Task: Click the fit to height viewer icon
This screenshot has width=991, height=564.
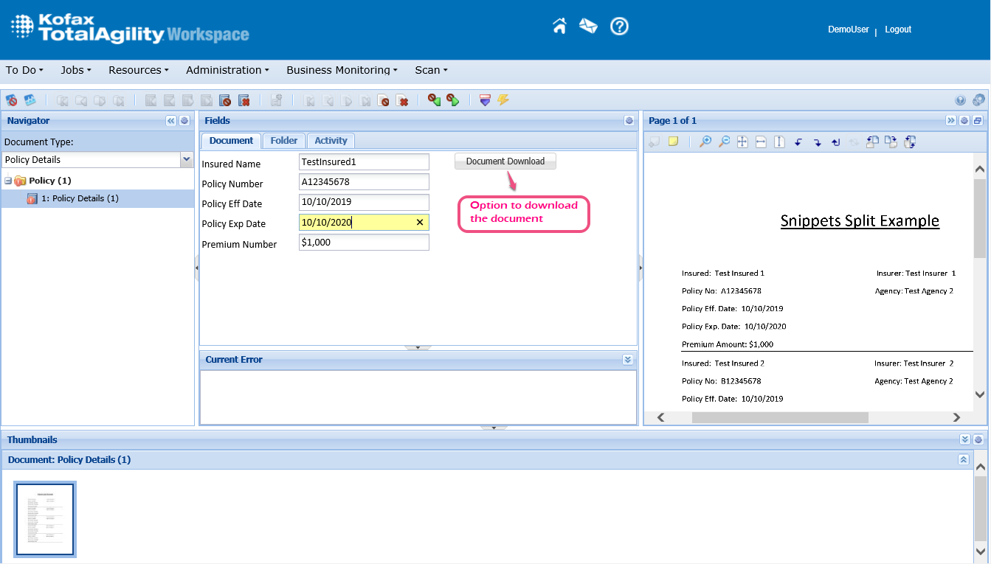Action: [779, 142]
